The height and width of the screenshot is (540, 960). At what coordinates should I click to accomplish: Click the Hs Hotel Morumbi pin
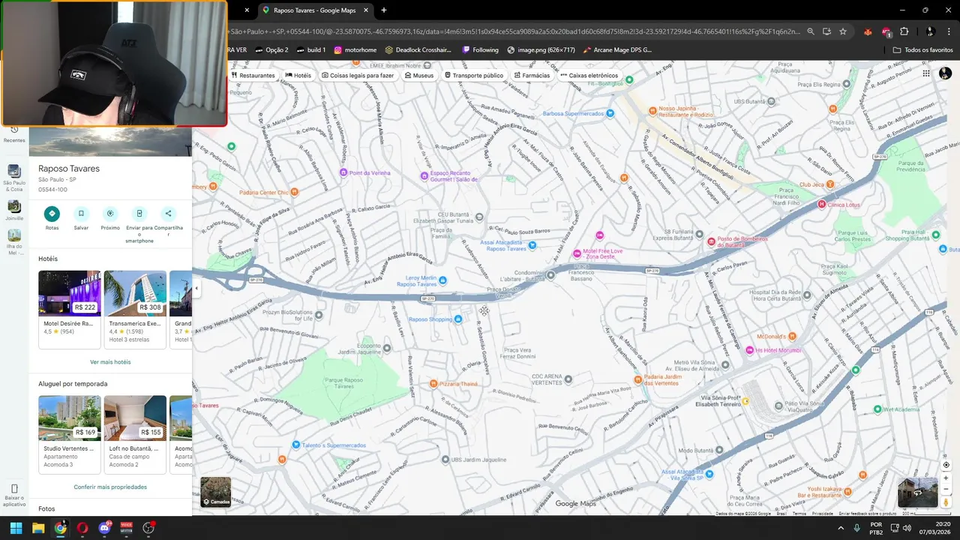coord(749,350)
